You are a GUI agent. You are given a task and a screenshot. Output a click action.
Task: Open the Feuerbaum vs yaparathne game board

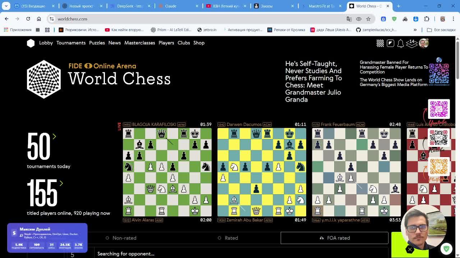tap(356, 172)
